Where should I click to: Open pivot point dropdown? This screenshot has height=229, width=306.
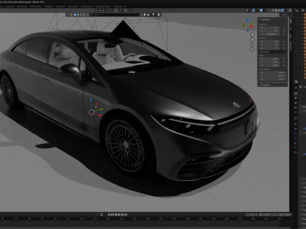coord(111,10)
